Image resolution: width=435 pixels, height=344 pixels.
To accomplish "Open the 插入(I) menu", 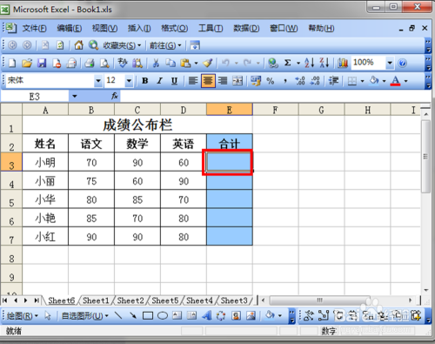I will (139, 28).
